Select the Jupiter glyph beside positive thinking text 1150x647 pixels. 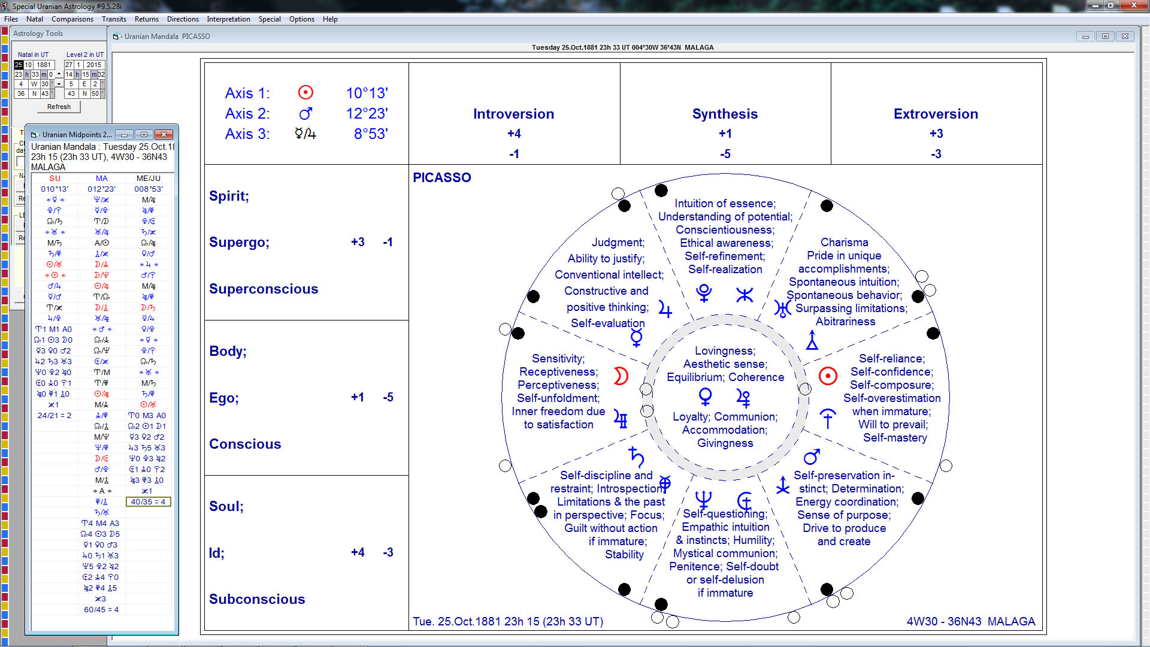pyautogui.click(x=665, y=308)
